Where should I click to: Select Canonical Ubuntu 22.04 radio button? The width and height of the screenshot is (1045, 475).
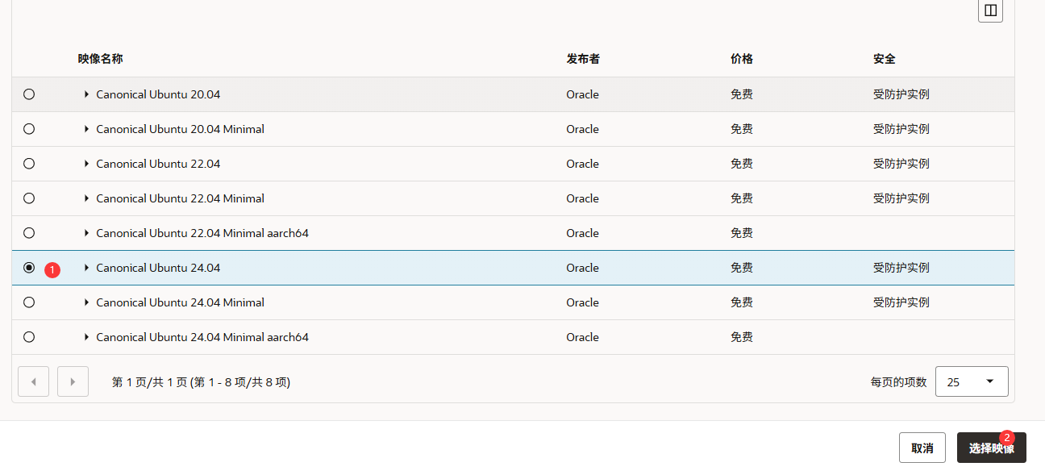click(29, 164)
